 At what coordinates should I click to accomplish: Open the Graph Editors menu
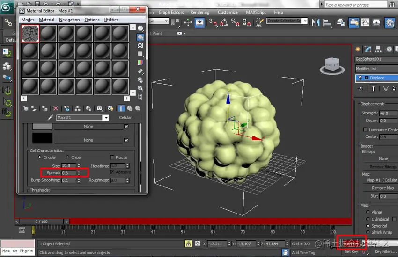(x=171, y=12)
